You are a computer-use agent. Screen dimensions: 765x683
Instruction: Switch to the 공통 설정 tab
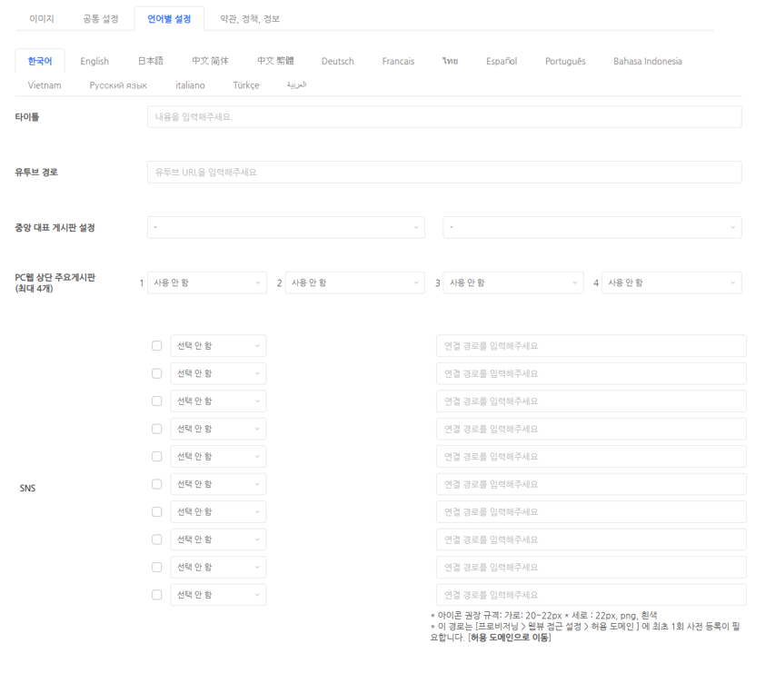(100, 18)
